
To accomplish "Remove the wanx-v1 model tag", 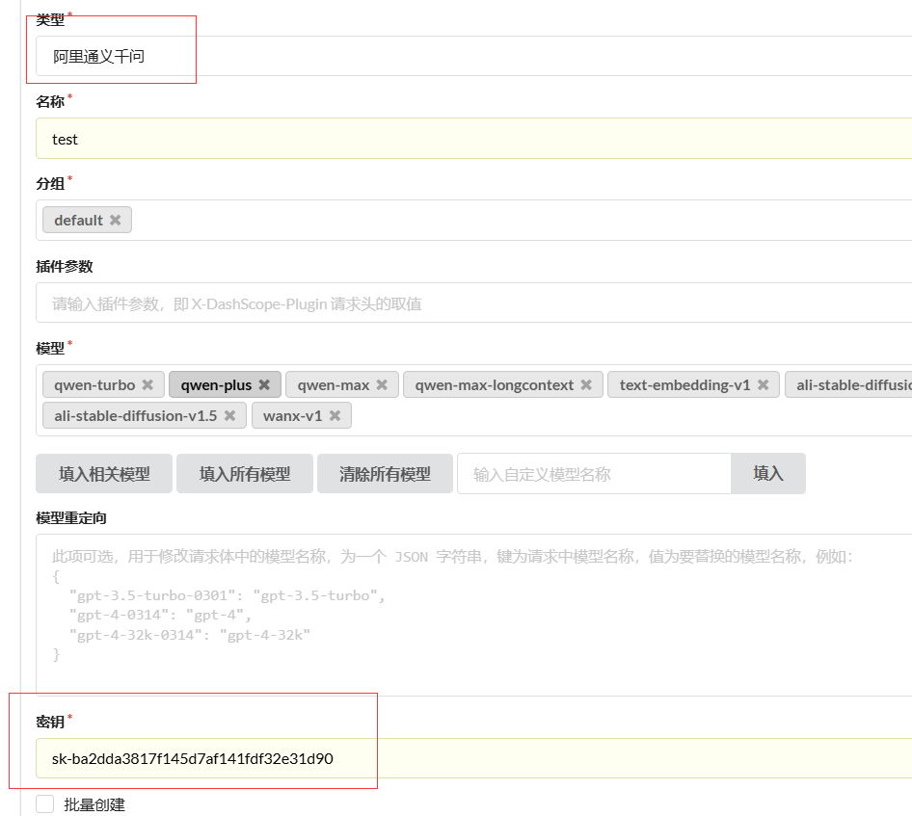I will (335, 416).
